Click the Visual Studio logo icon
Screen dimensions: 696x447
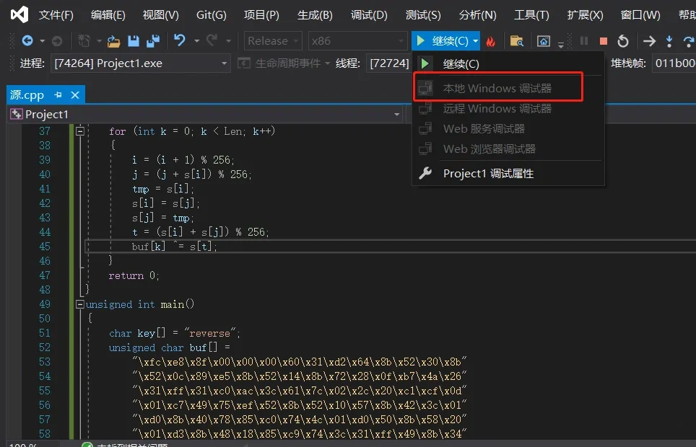click(19, 15)
